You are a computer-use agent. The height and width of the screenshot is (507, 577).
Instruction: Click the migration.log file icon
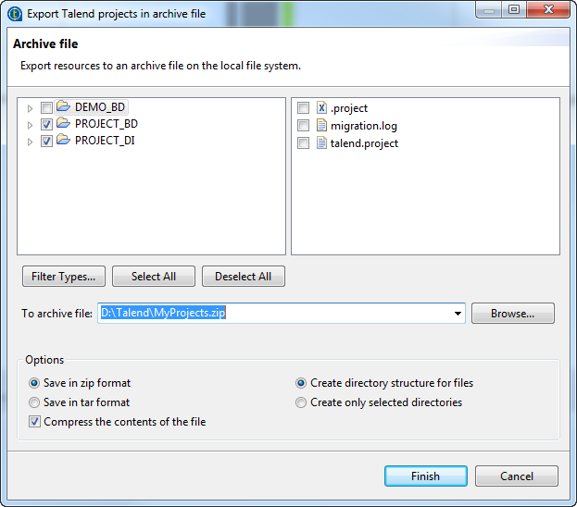pyautogui.click(x=321, y=126)
